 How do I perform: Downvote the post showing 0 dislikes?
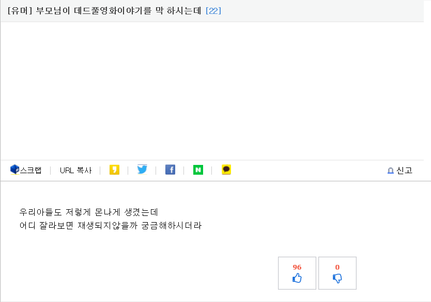(337, 273)
